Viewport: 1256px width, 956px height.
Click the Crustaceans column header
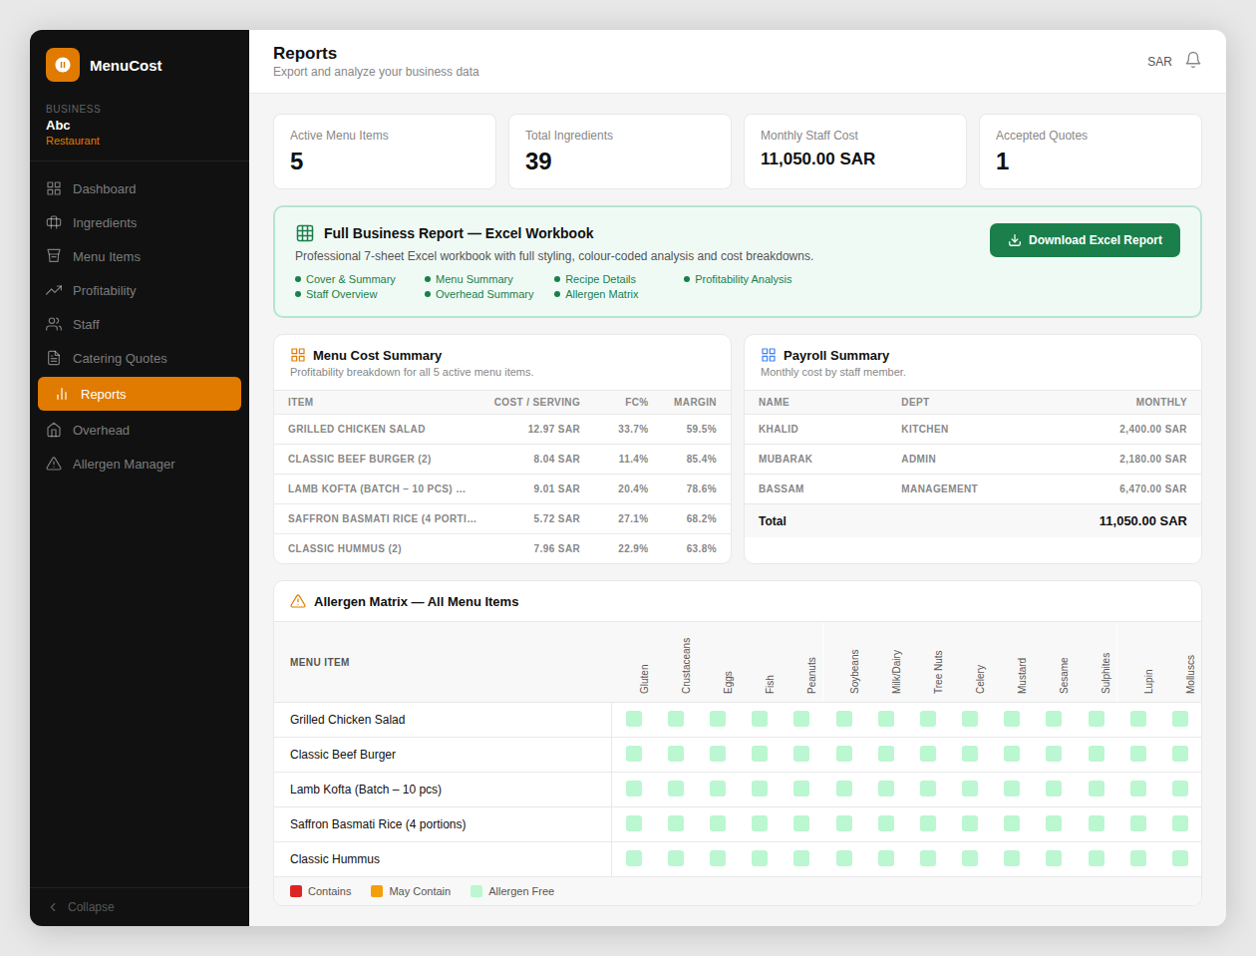point(686,665)
